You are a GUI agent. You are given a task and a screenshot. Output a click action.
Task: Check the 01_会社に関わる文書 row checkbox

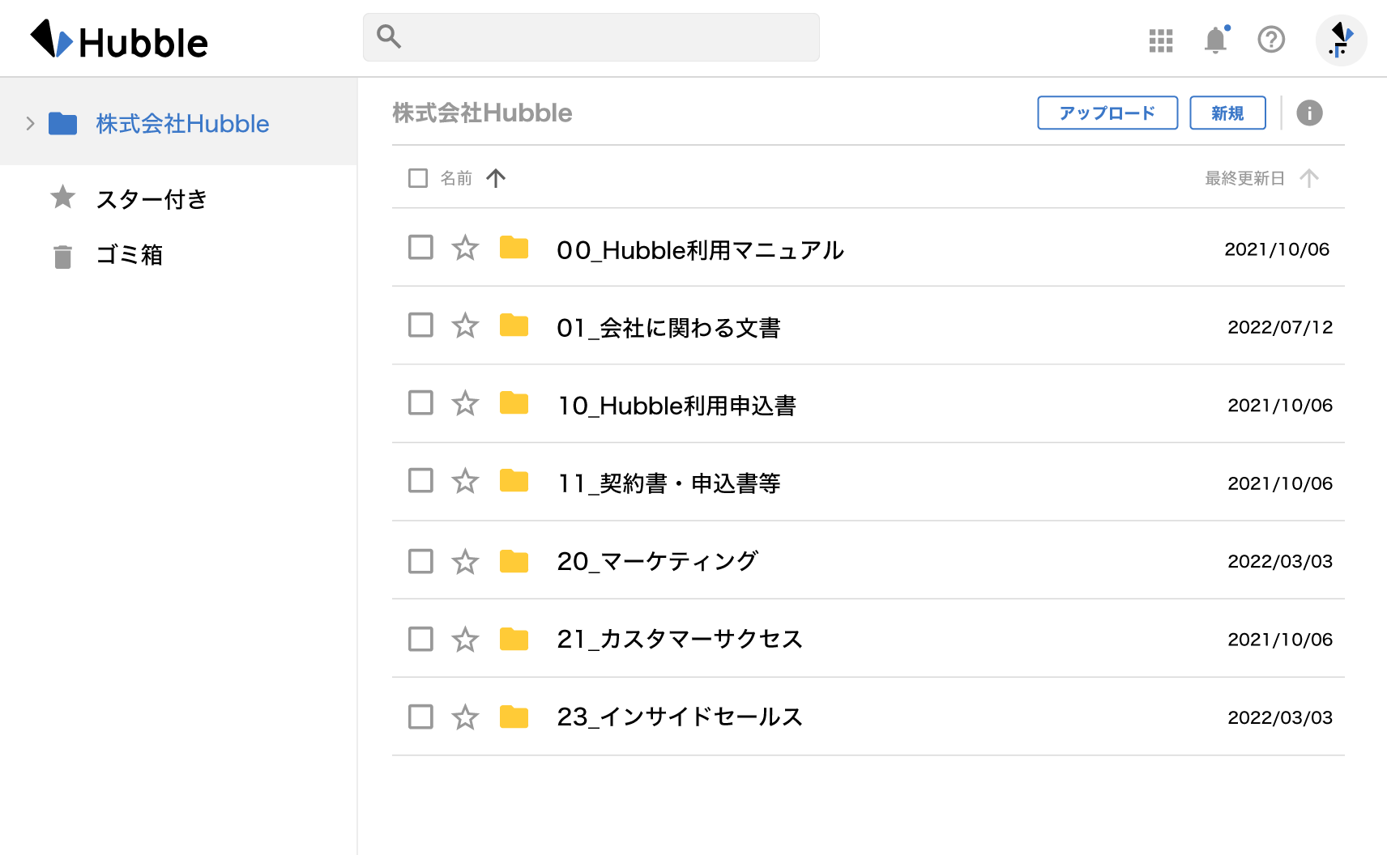coord(420,325)
